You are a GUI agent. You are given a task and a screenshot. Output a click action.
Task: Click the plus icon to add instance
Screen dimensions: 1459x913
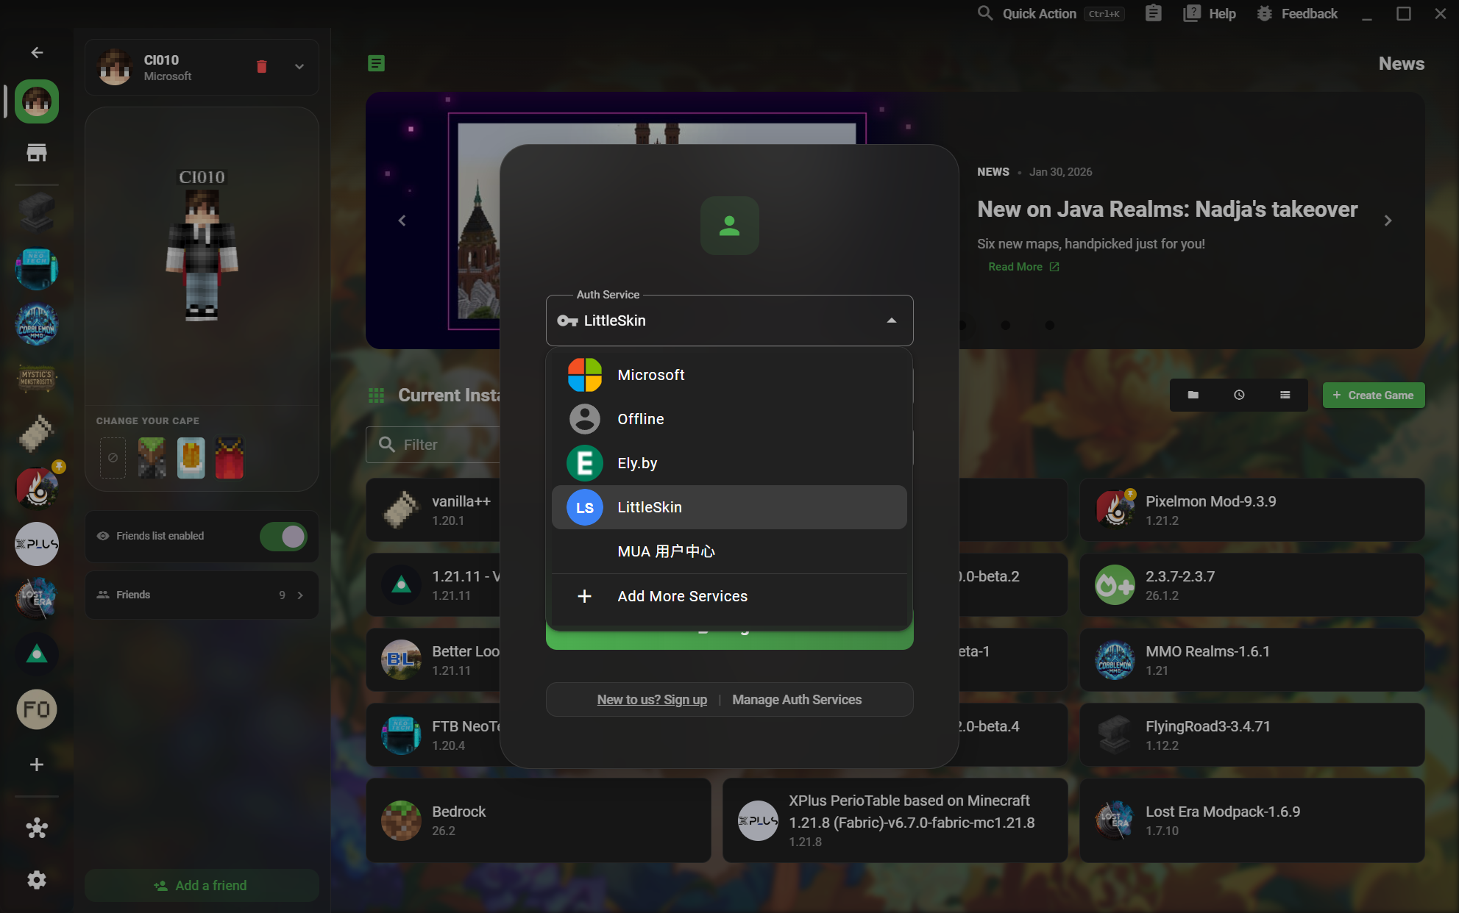(x=37, y=765)
